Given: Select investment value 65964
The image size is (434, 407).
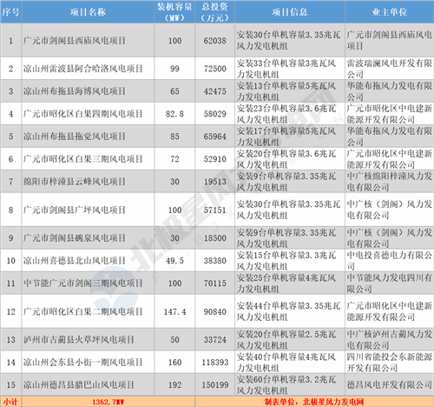Looking at the screenshot, I should [215, 137].
